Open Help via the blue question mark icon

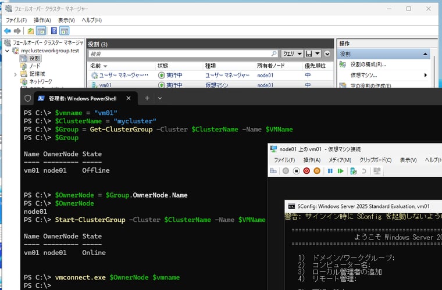click(54, 31)
